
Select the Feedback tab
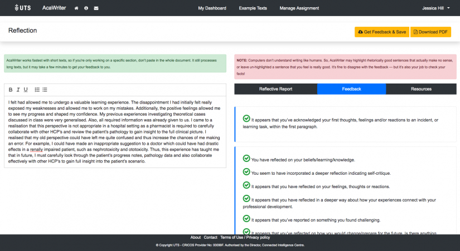tap(351, 89)
